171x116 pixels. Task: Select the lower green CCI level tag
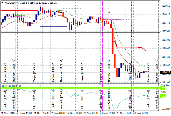(x=163, y=96)
